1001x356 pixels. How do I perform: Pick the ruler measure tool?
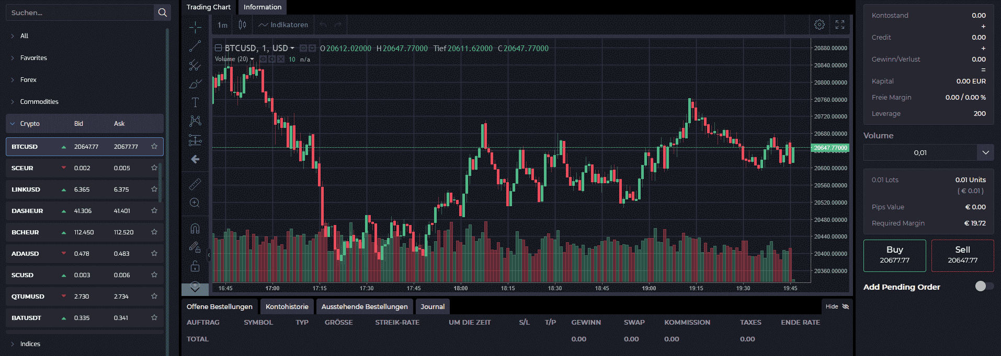[x=195, y=184]
